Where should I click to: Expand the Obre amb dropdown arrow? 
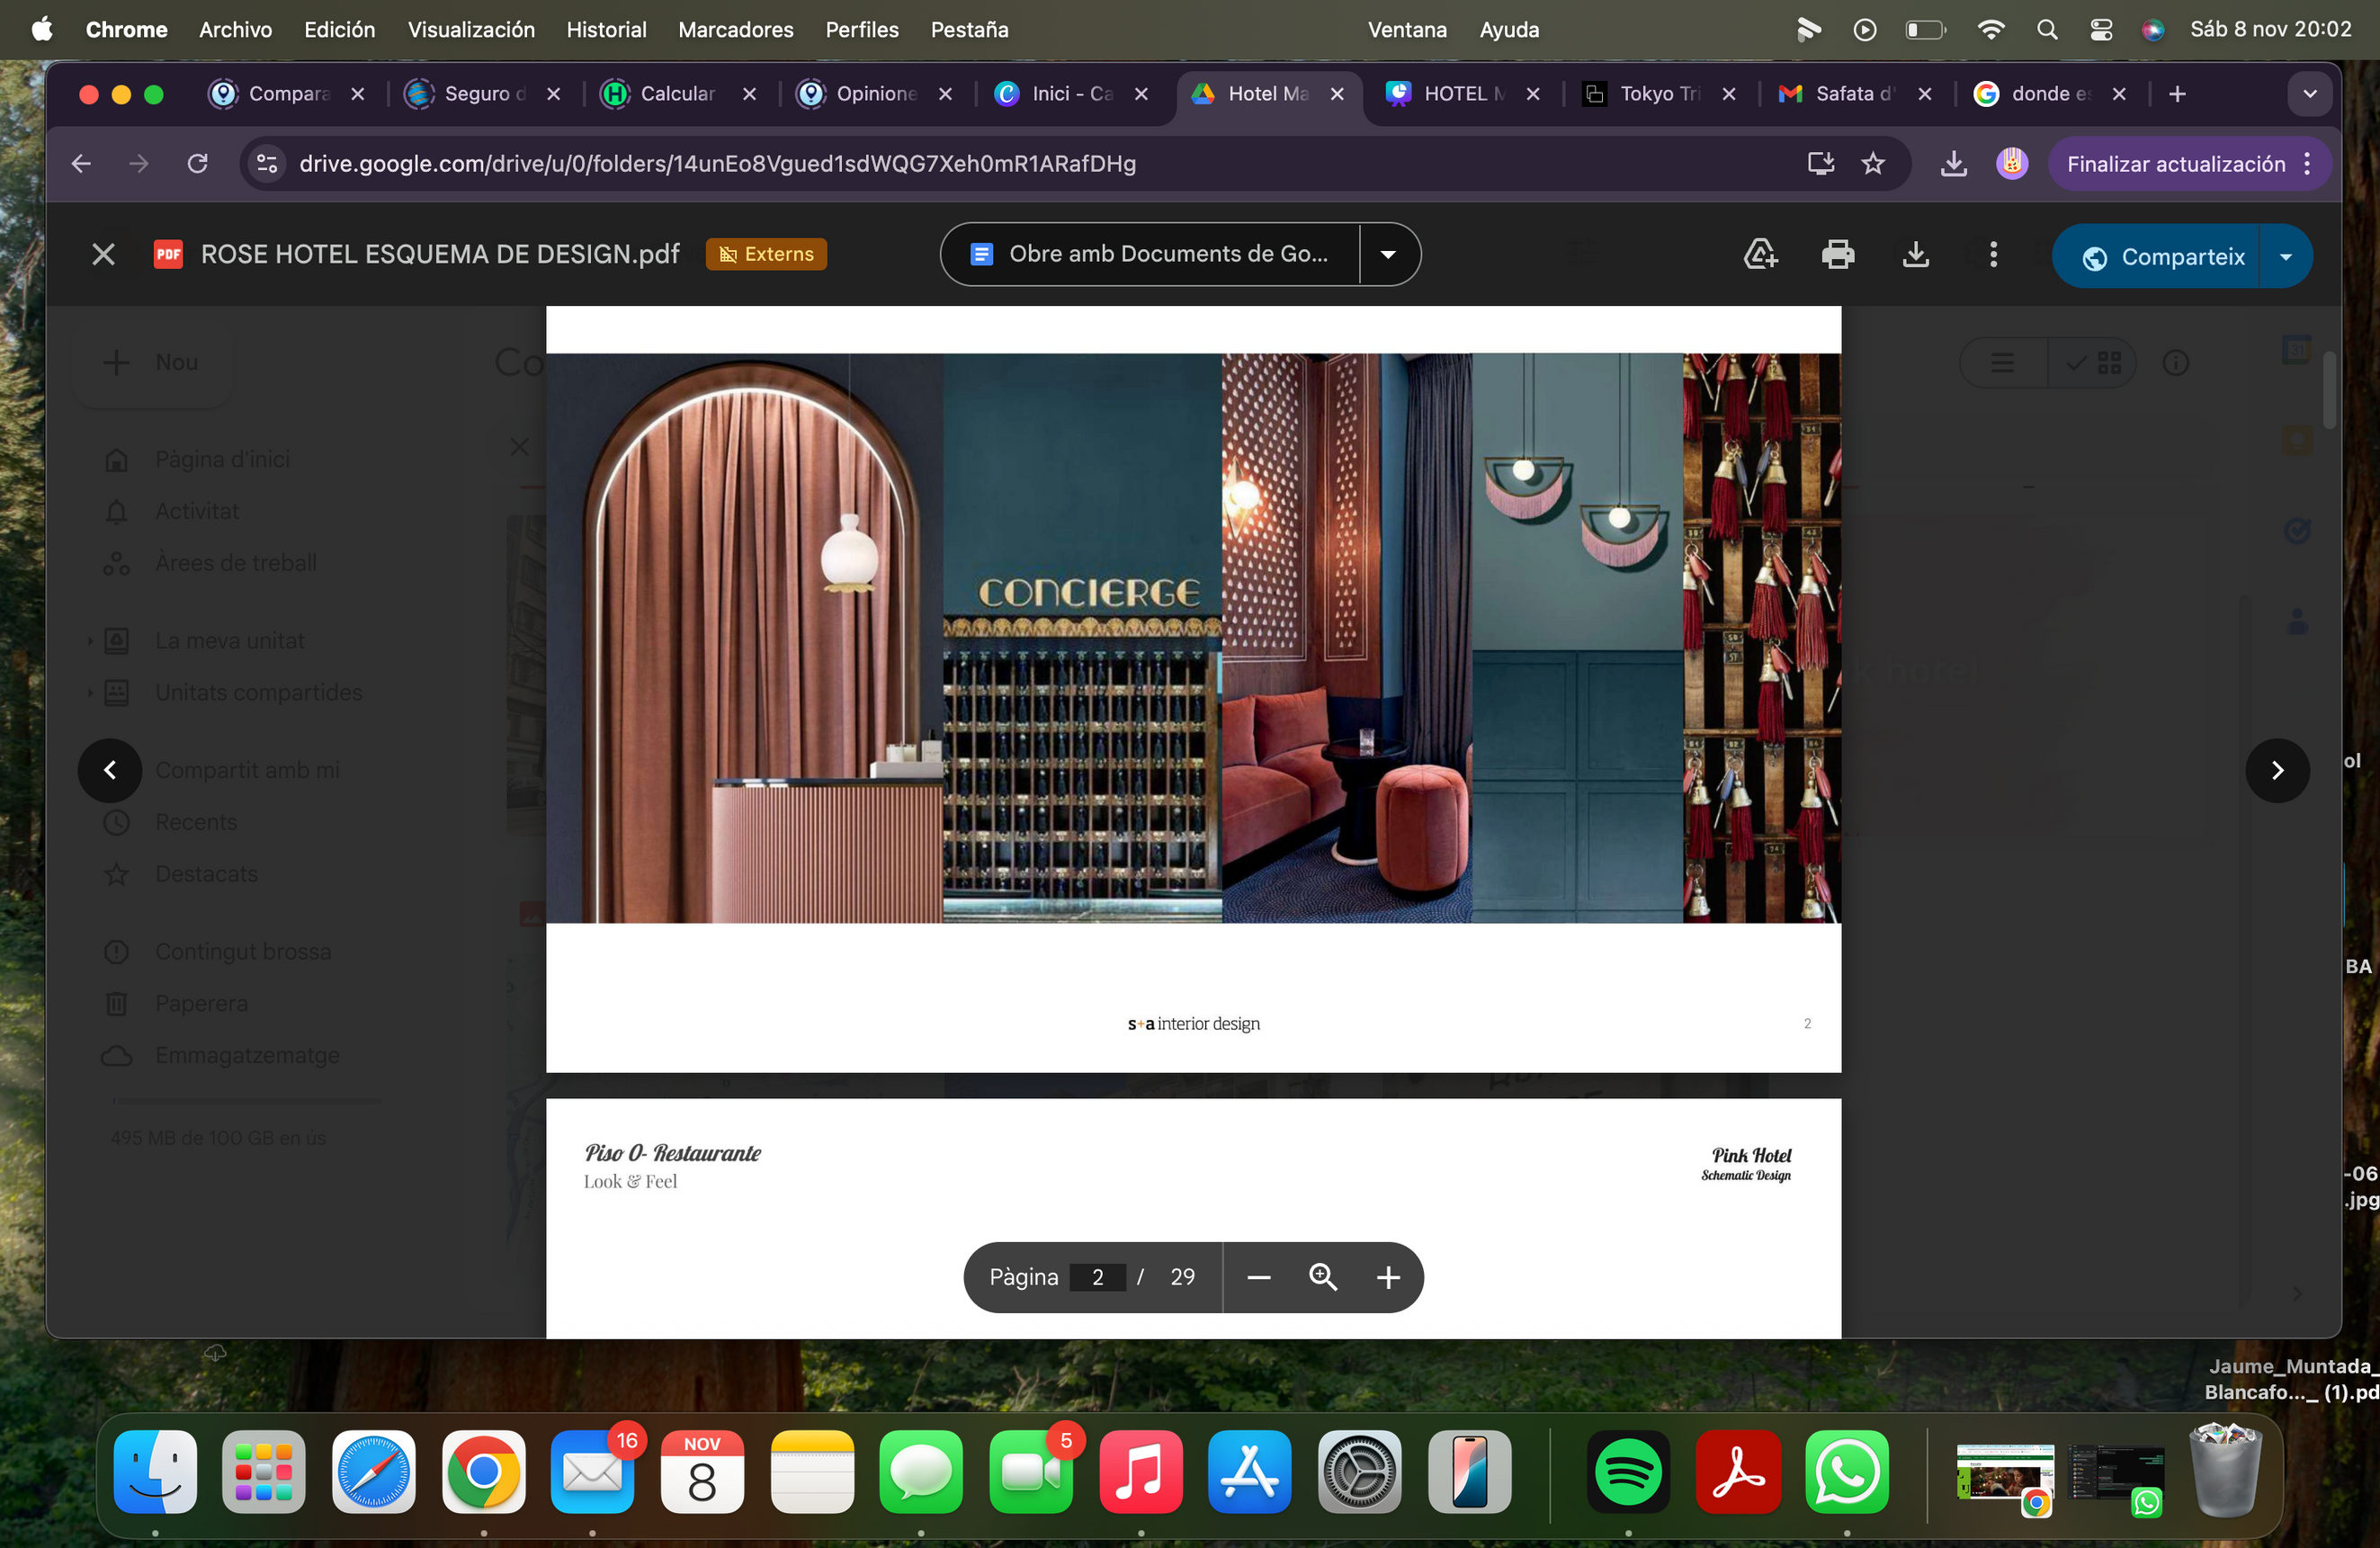[1388, 255]
